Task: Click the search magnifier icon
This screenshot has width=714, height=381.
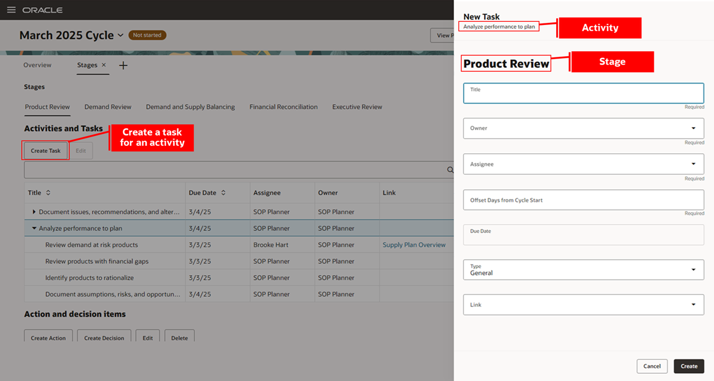Action: 450,170
